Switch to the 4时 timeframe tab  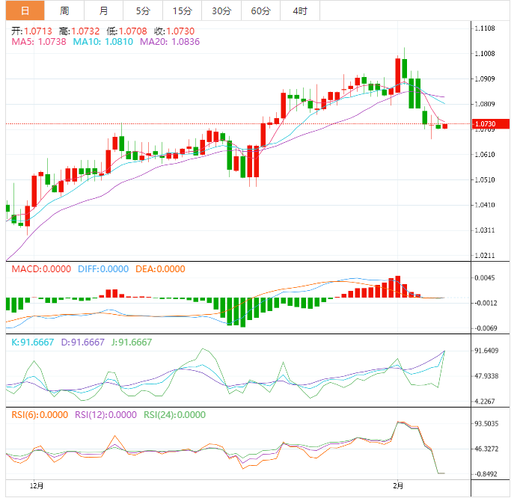(x=299, y=10)
